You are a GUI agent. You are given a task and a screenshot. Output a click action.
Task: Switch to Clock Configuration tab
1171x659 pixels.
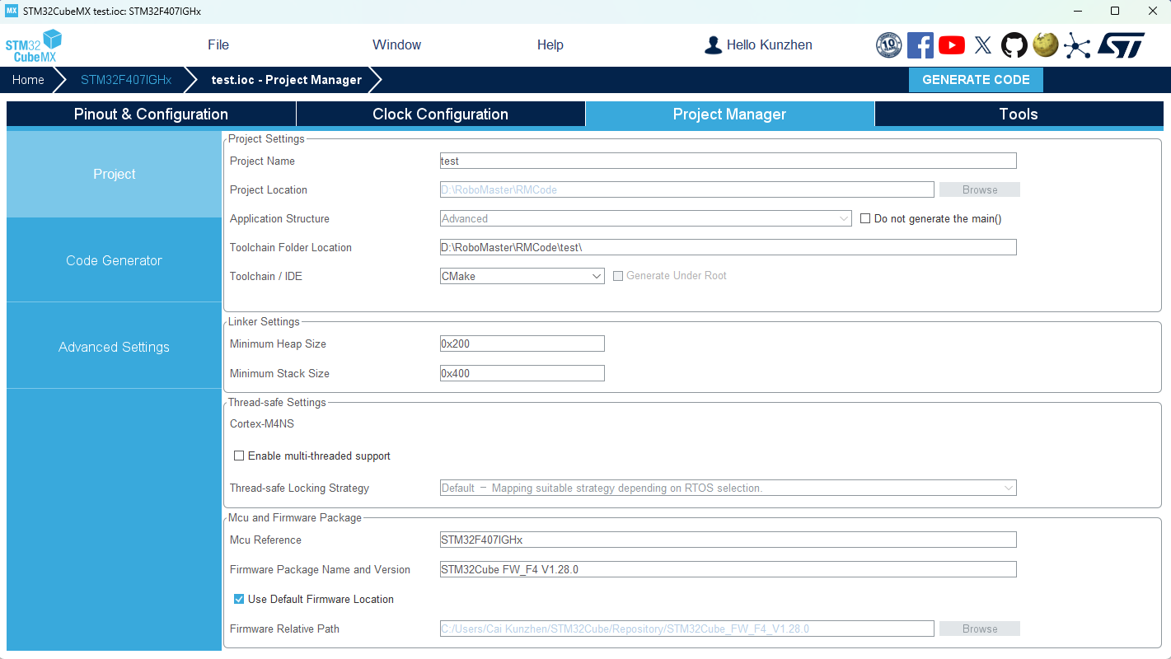click(x=440, y=115)
